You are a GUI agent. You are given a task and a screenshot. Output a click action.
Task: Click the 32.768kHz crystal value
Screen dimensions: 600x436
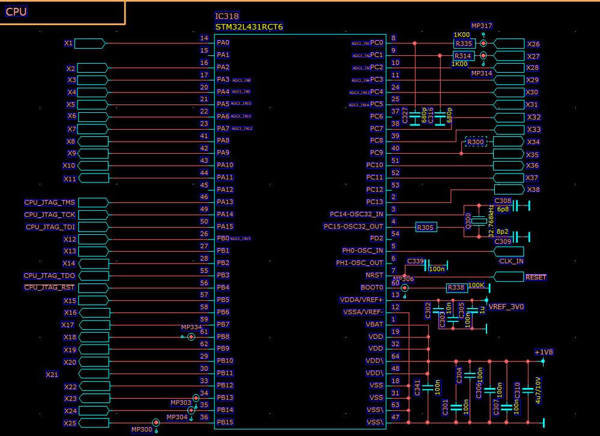[x=491, y=221]
